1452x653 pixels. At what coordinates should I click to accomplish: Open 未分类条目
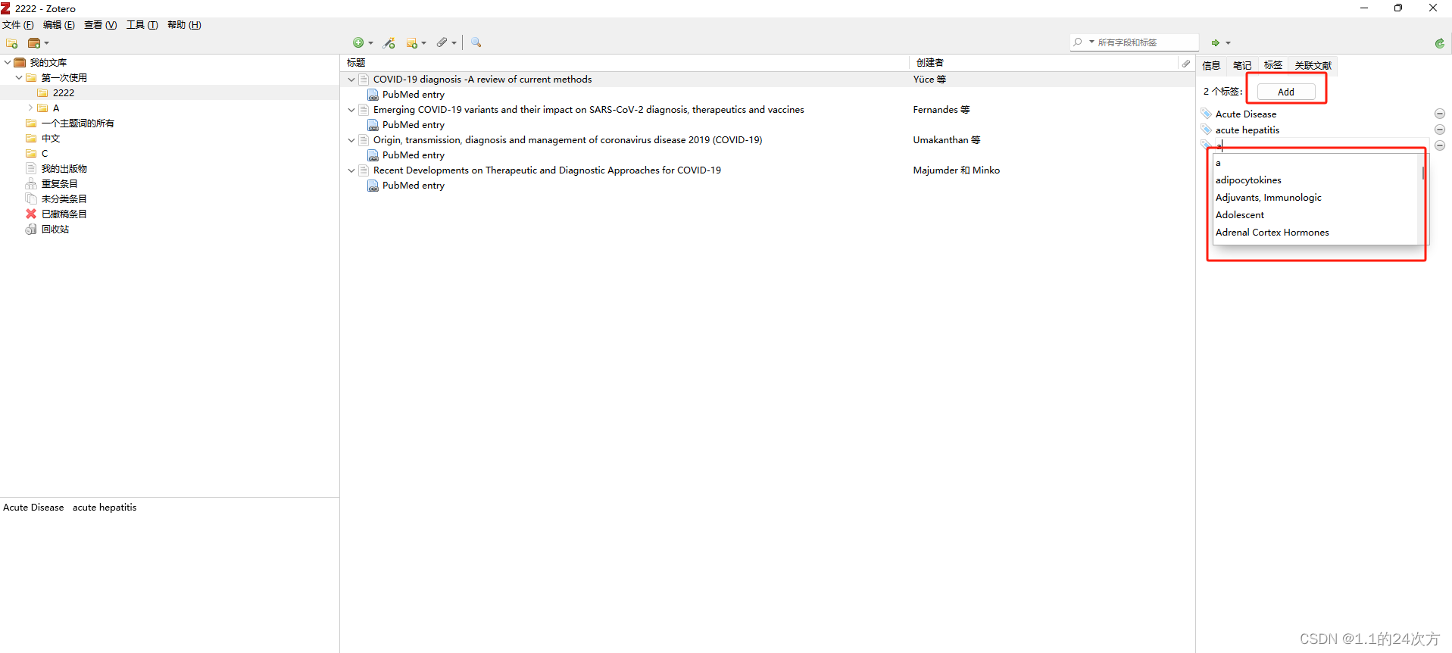coord(64,198)
